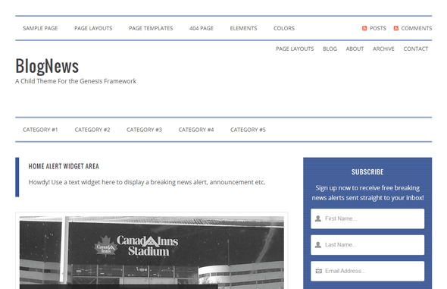This screenshot has height=289, width=447.
Task: Open Category #3 in the category bar
Action: coord(144,130)
